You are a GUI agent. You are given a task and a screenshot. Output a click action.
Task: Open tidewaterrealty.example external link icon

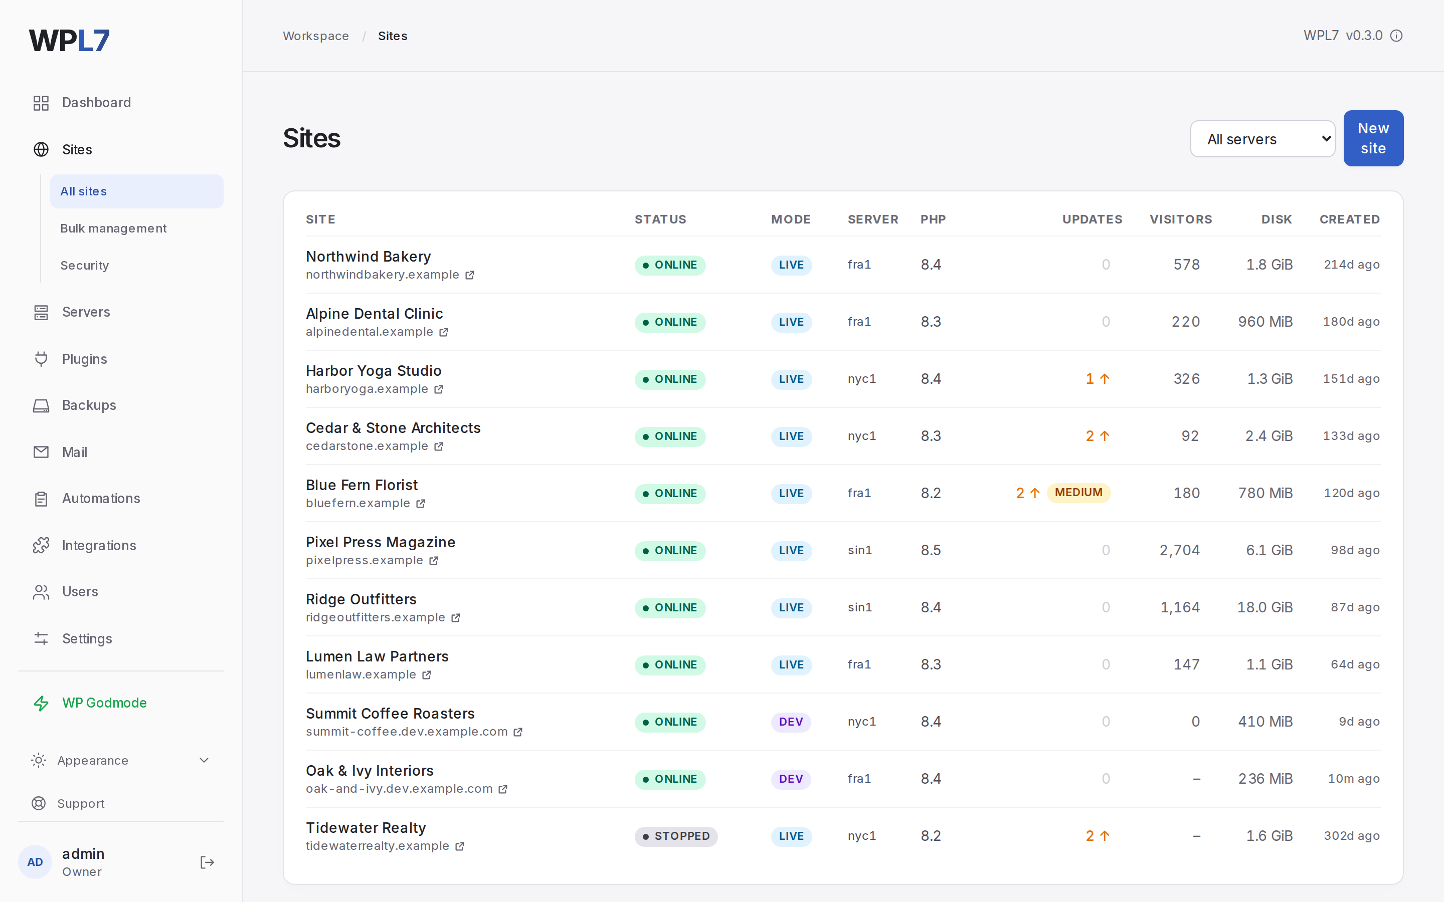(x=459, y=846)
